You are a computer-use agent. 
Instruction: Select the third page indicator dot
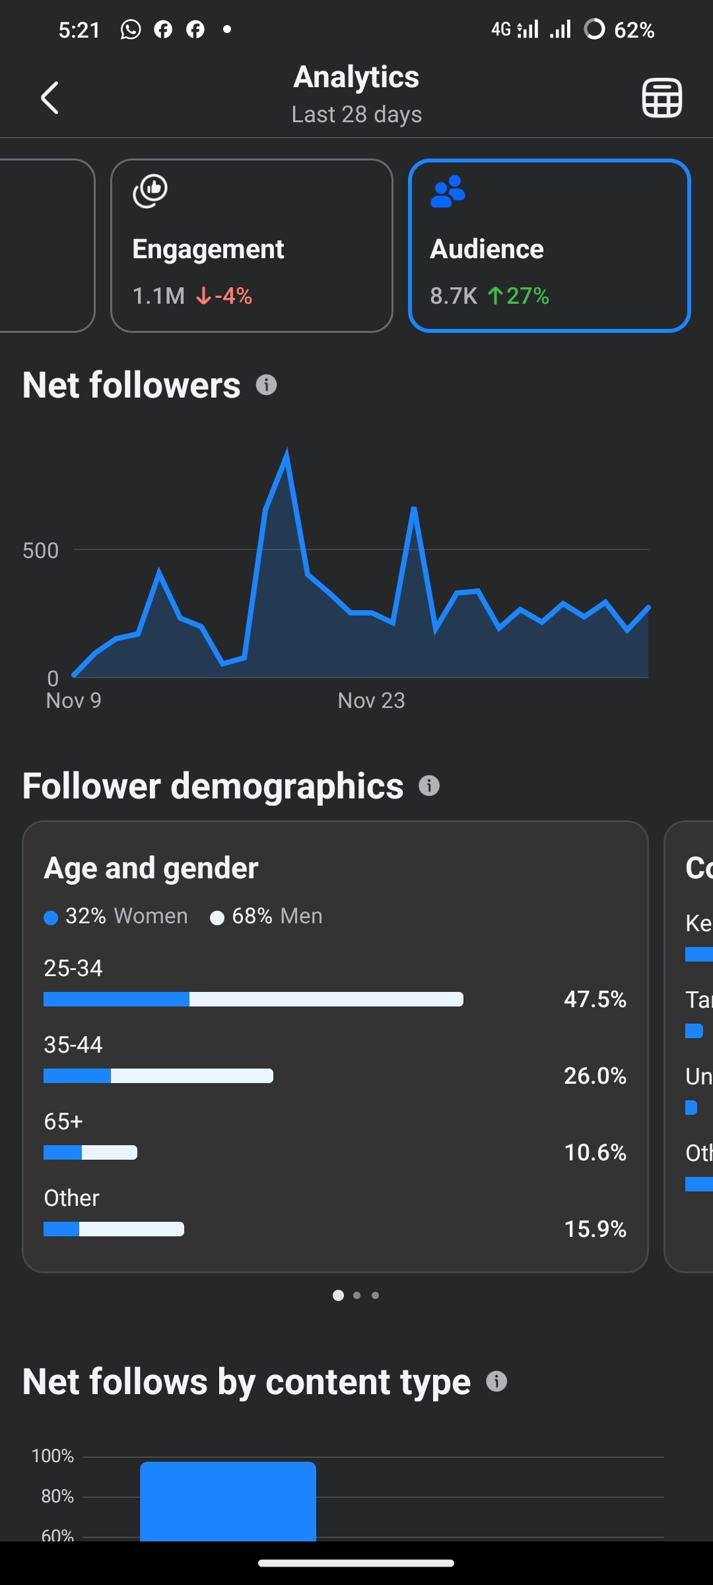click(376, 1296)
